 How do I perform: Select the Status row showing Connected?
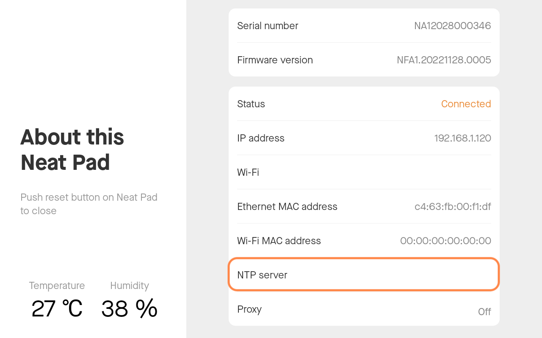coord(363,104)
